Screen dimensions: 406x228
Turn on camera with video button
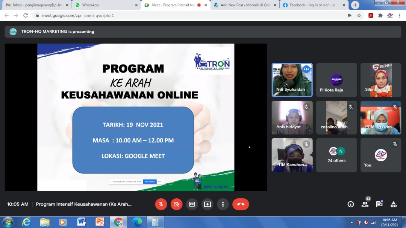[x=176, y=204]
